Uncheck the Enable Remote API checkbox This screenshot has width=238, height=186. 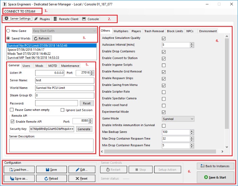(13, 121)
